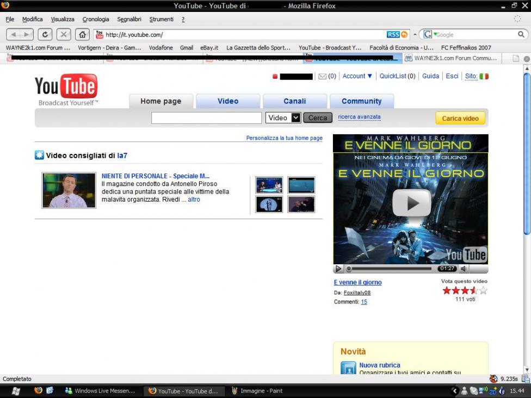
Task: Click the Carica video upload button
Action: (460, 119)
